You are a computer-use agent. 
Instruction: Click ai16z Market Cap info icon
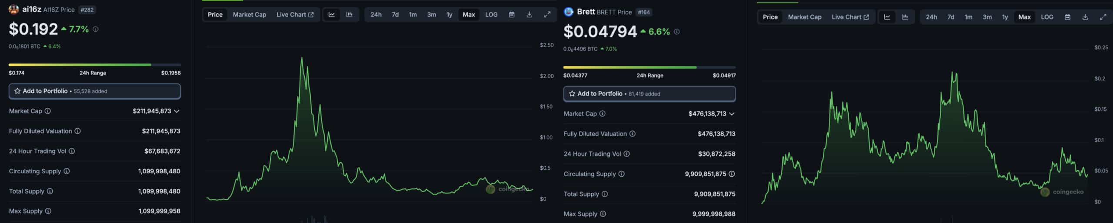click(x=48, y=111)
